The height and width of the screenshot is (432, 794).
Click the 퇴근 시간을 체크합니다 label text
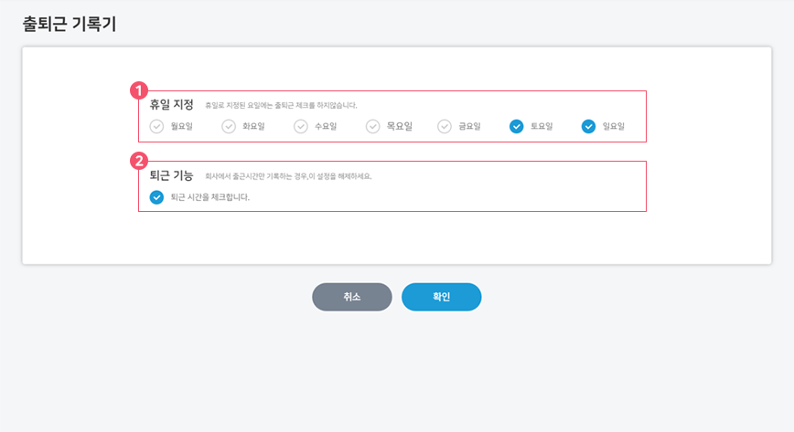[210, 196]
